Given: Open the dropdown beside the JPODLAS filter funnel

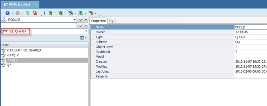Looking at the screenshot, I should [x=86, y=20].
